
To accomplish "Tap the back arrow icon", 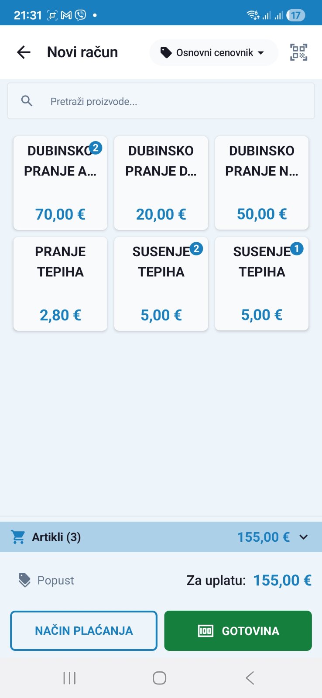I will coord(24,52).
